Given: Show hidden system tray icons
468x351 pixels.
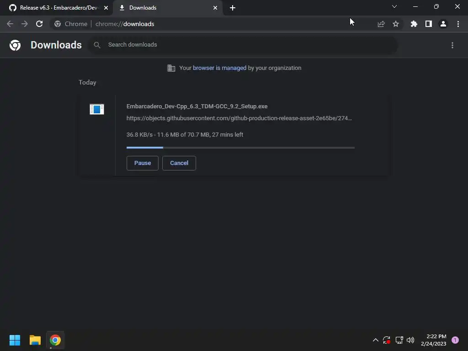Looking at the screenshot, I should (376, 340).
